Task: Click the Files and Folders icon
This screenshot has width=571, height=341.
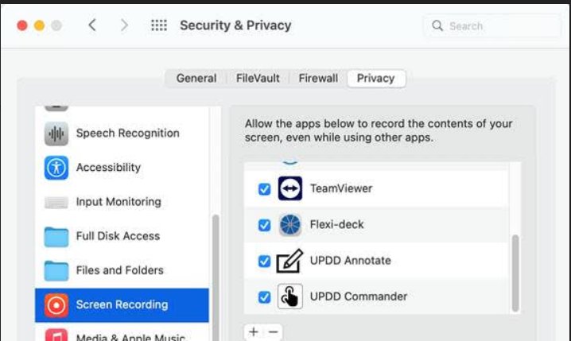Action: (56, 271)
